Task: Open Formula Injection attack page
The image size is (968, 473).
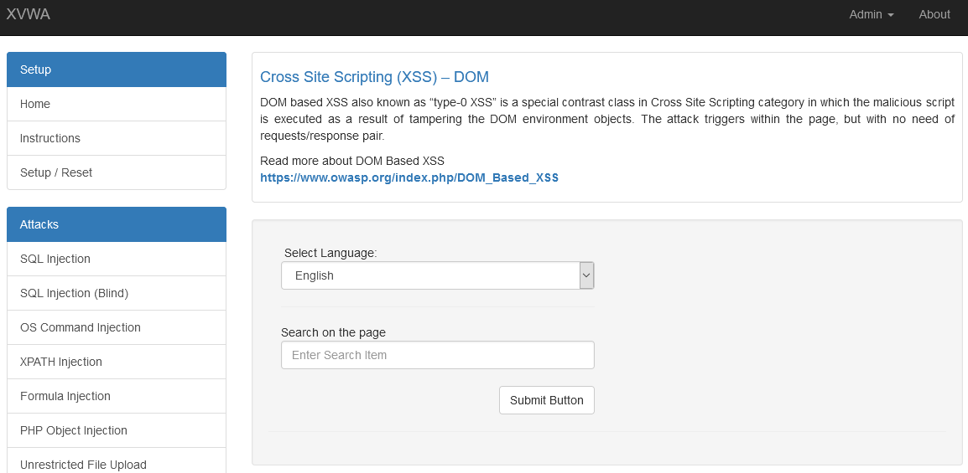Action: tap(65, 396)
